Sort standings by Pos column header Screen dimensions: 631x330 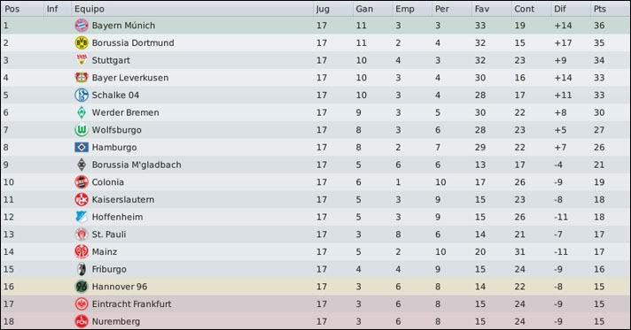(x=12, y=9)
